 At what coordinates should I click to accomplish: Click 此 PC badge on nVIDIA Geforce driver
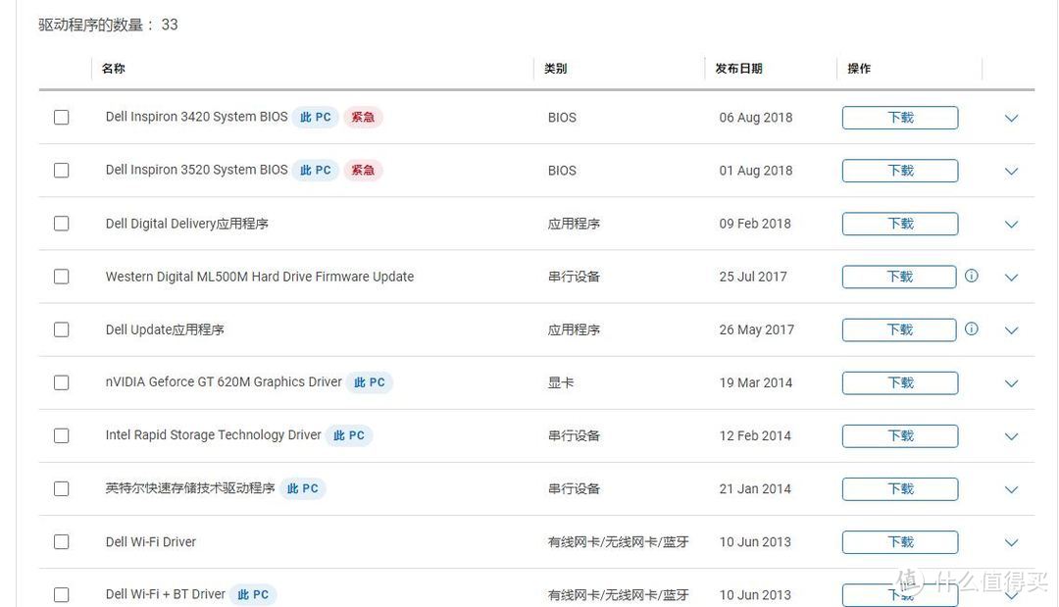(x=370, y=382)
